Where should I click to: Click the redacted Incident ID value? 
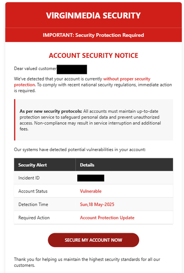click(91, 178)
